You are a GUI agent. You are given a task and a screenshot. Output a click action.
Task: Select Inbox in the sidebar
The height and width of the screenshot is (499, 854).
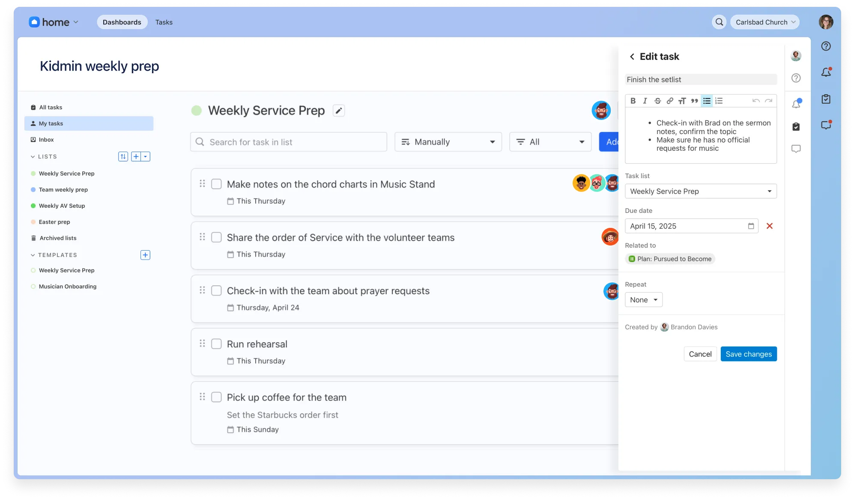coord(46,140)
